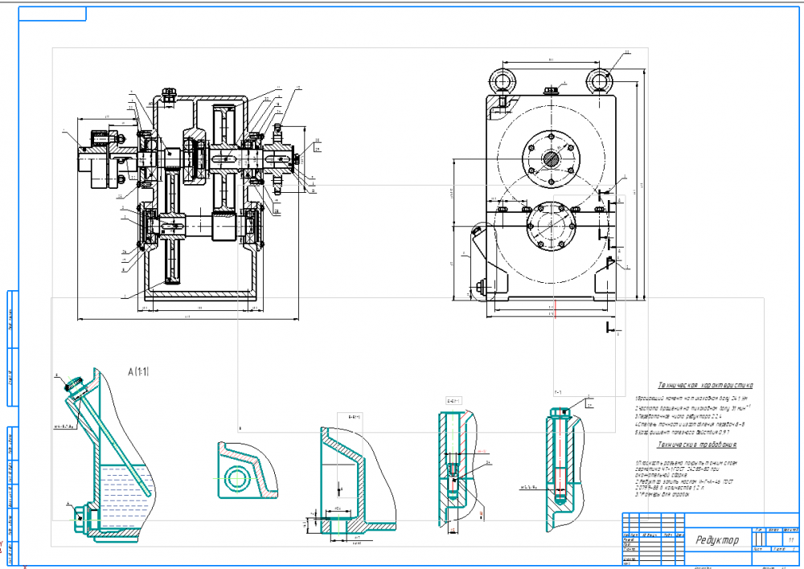
Task: Click the lower bearing cover center in the side view
Action: coord(552,227)
